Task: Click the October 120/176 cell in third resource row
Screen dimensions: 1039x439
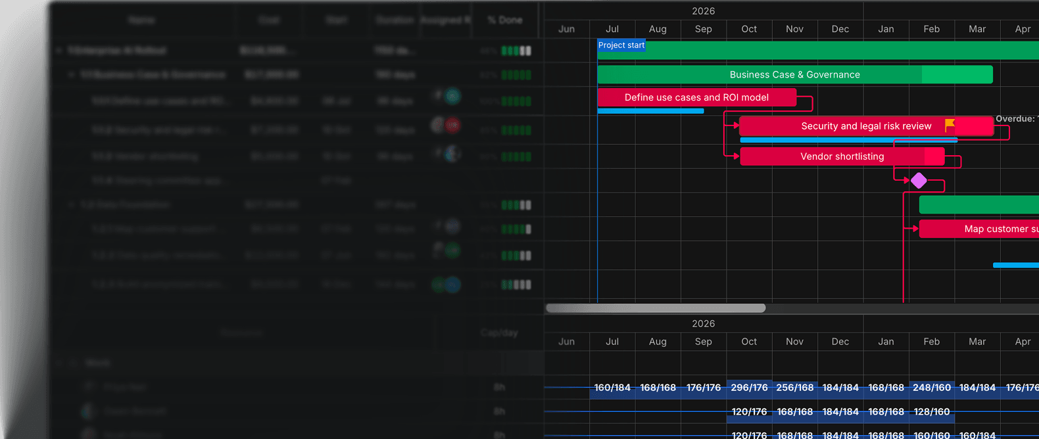Action: pos(749,435)
